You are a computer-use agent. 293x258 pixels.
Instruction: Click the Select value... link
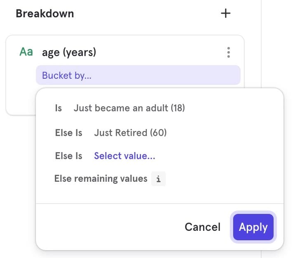pos(125,156)
